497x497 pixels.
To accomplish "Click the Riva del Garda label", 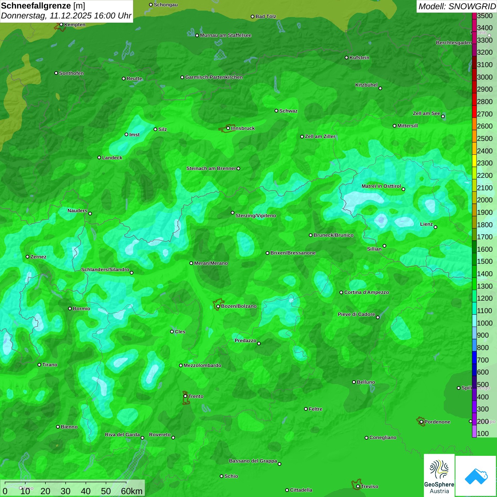I will pyautogui.click(x=122, y=435).
